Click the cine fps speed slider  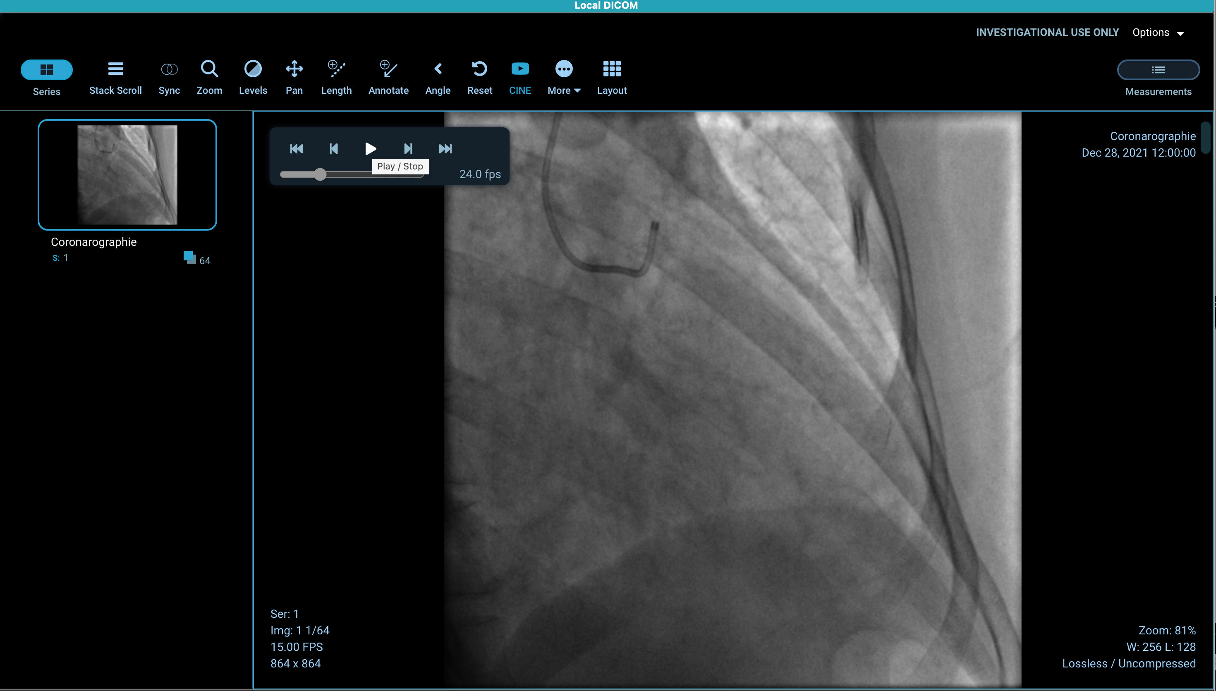[x=321, y=175]
